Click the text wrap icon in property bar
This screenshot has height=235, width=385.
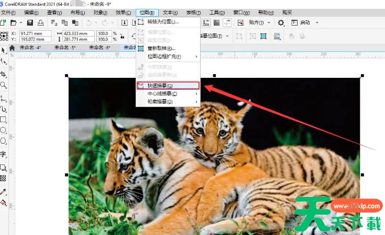coord(277,36)
